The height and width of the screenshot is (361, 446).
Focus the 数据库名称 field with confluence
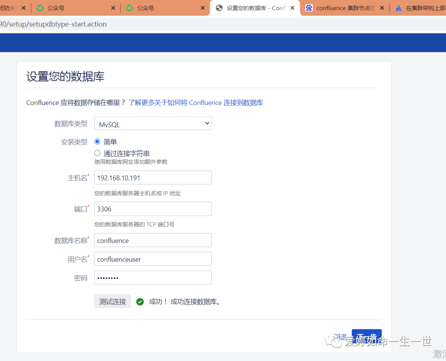pyautogui.click(x=153, y=240)
